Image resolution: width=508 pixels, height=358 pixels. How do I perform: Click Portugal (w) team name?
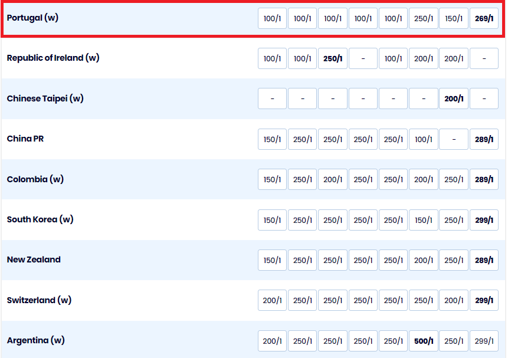pyautogui.click(x=32, y=18)
